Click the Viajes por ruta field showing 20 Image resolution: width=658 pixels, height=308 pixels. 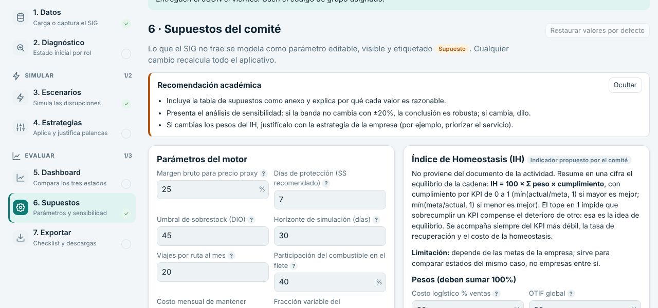(x=213, y=272)
